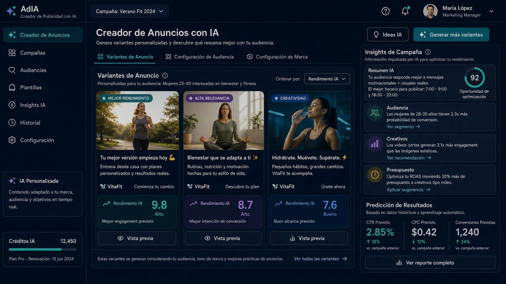Click the 92 optimization score ring
Screen dimensions: 506x284
(474, 78)
